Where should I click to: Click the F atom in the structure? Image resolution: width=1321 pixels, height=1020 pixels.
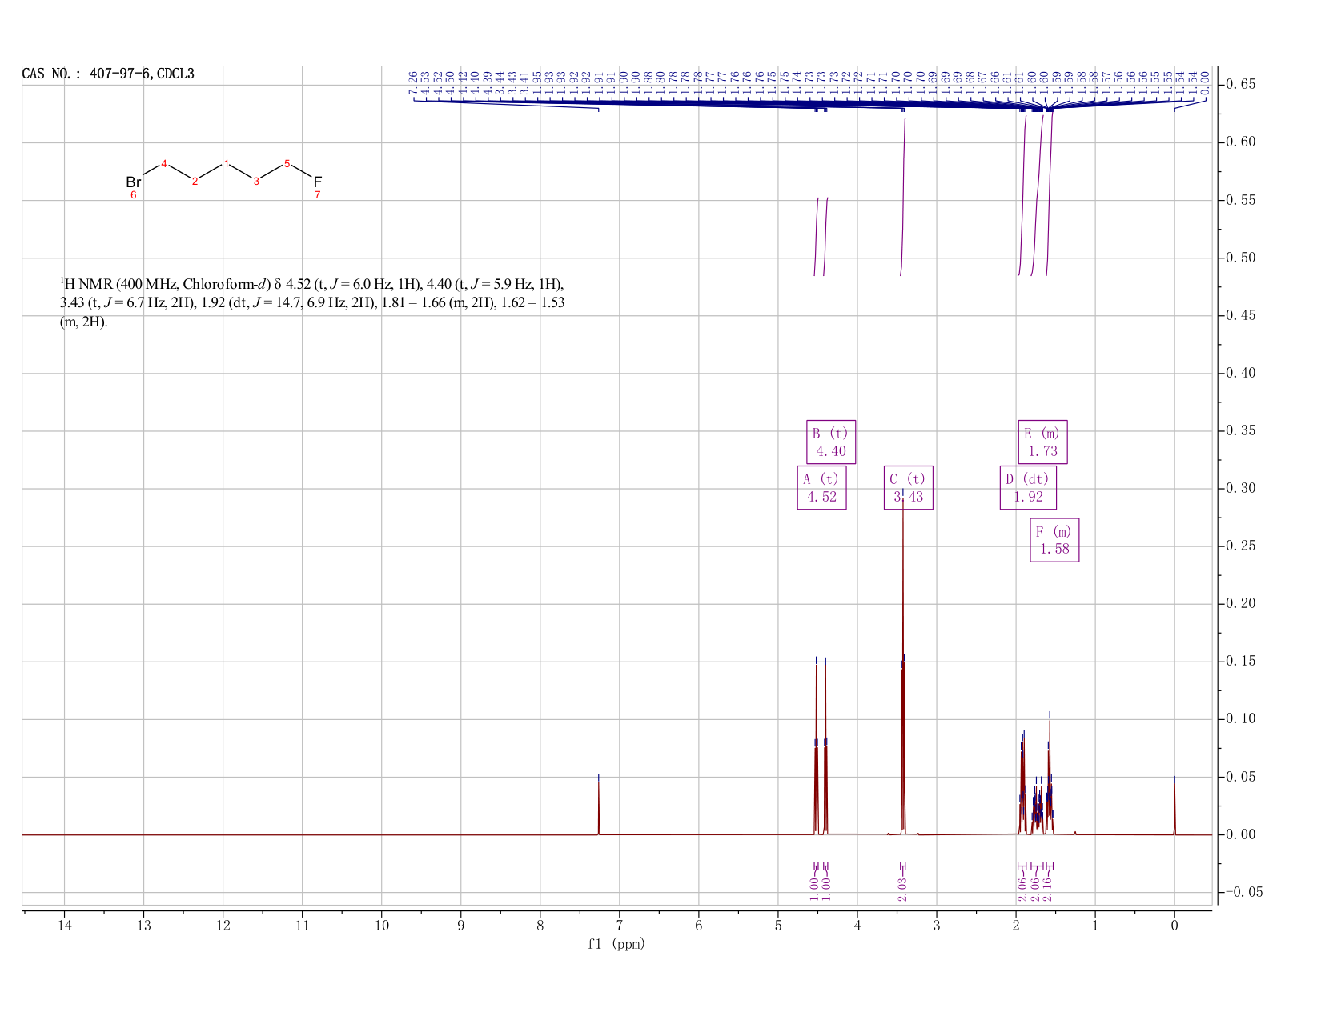coord(317,182)
